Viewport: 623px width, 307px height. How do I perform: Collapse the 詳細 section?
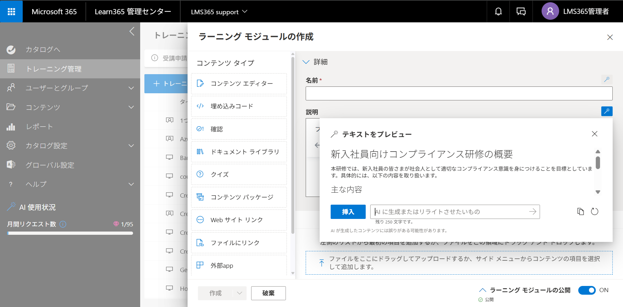pos(306,62)
